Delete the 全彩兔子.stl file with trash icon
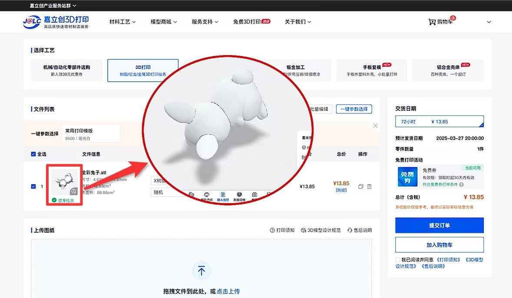The width and height of the screenshot is (512, 298). coord(369,187)
